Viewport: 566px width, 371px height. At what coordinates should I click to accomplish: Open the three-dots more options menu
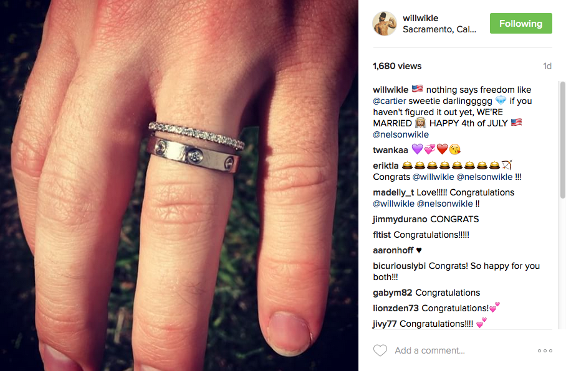coord(545,350)
